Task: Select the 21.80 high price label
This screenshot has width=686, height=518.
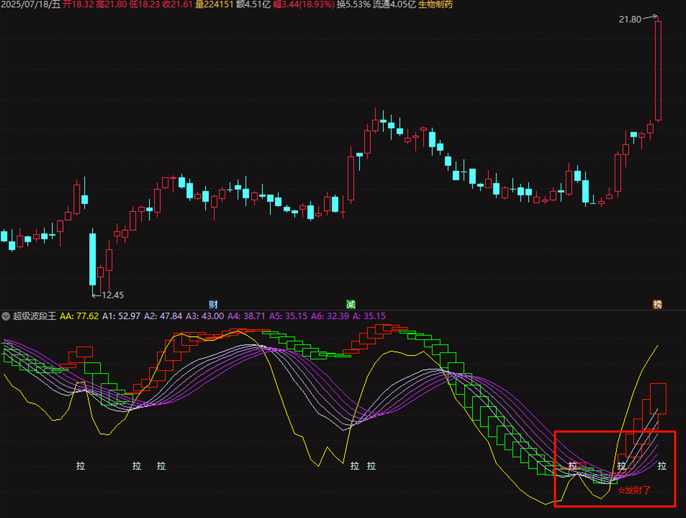Action: coord(630,19)
